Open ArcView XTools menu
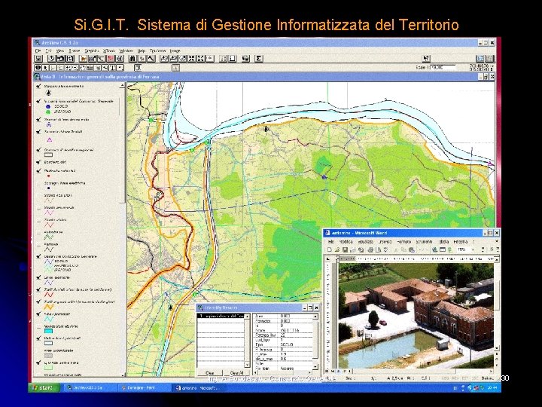Screen dimensions: 542x407 [109, 51]
